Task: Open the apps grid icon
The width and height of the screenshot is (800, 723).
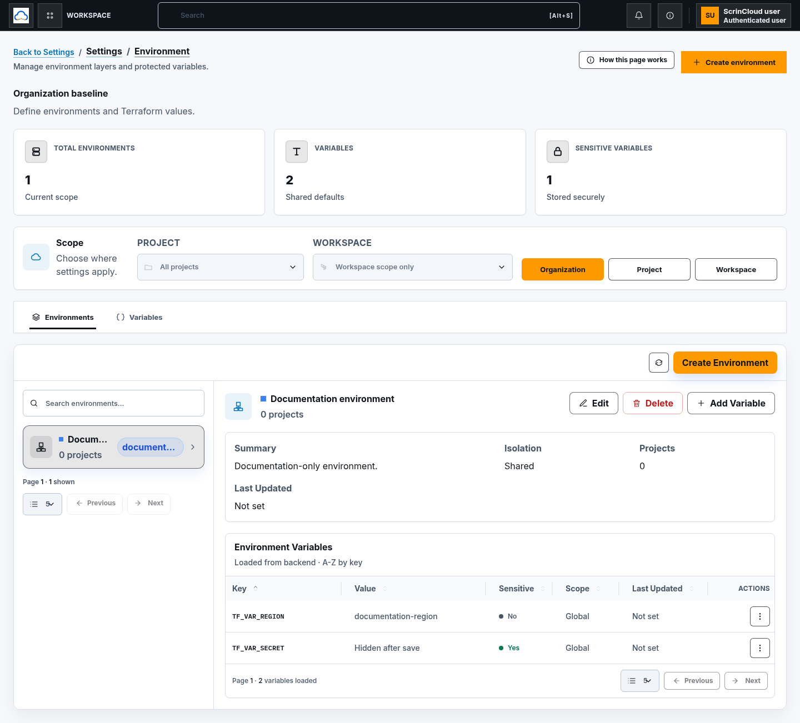Action: (x=50, y=16)
